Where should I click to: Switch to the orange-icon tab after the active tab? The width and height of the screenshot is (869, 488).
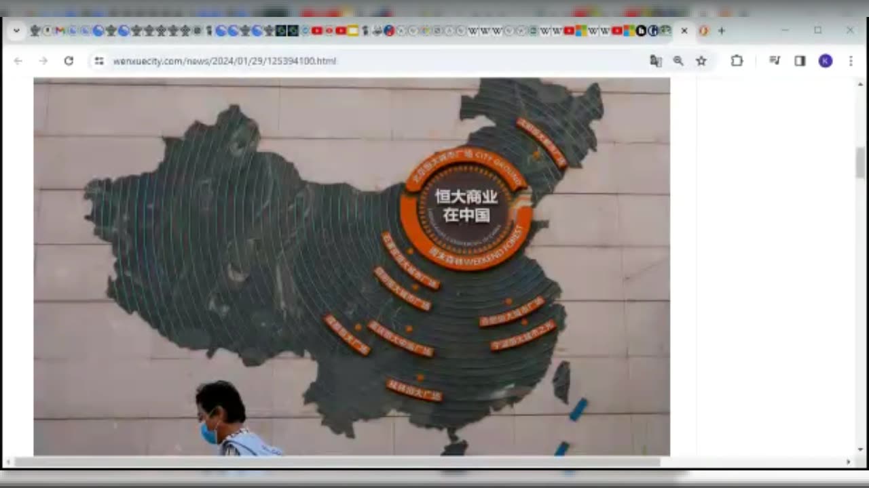coord(703,30)
